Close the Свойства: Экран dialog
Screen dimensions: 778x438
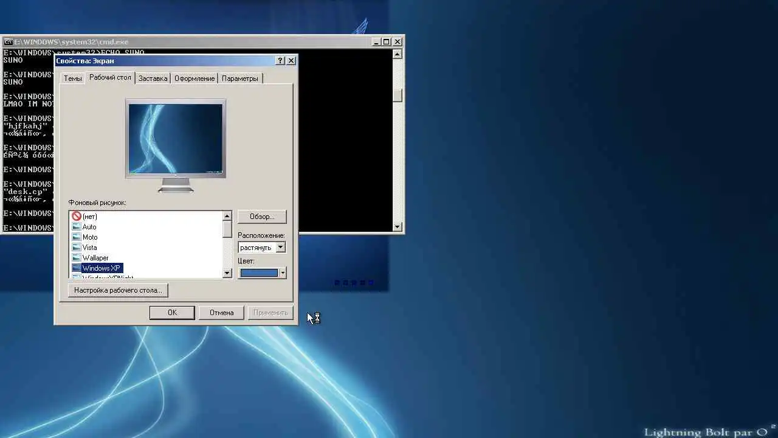(291, 60)
